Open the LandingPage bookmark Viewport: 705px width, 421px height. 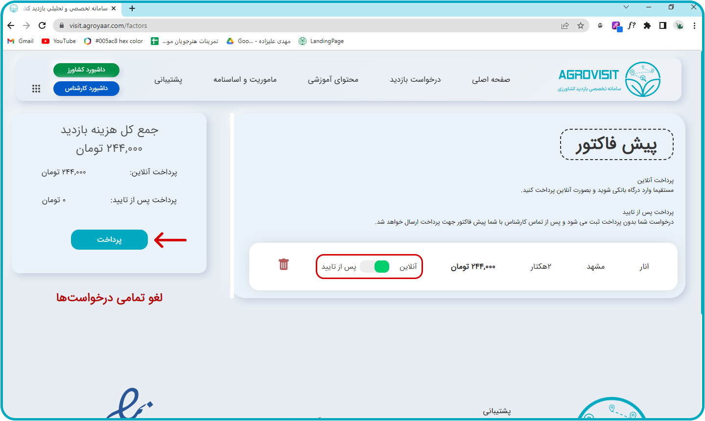pos(321,41)
